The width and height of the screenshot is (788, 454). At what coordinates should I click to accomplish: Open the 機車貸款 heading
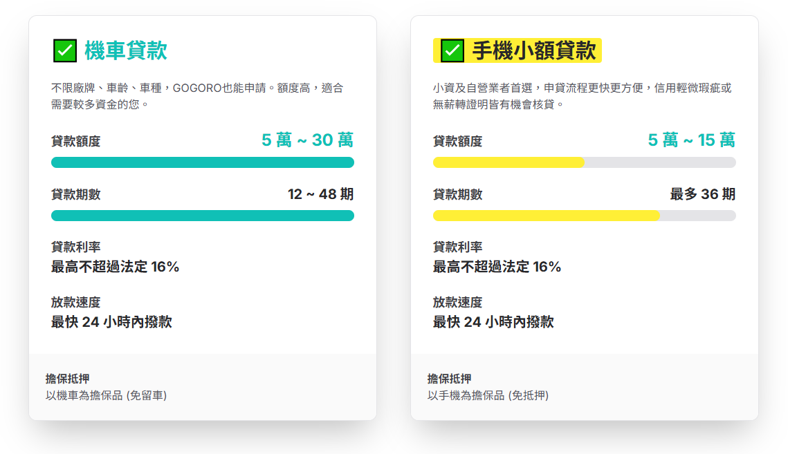pos(125,50)
